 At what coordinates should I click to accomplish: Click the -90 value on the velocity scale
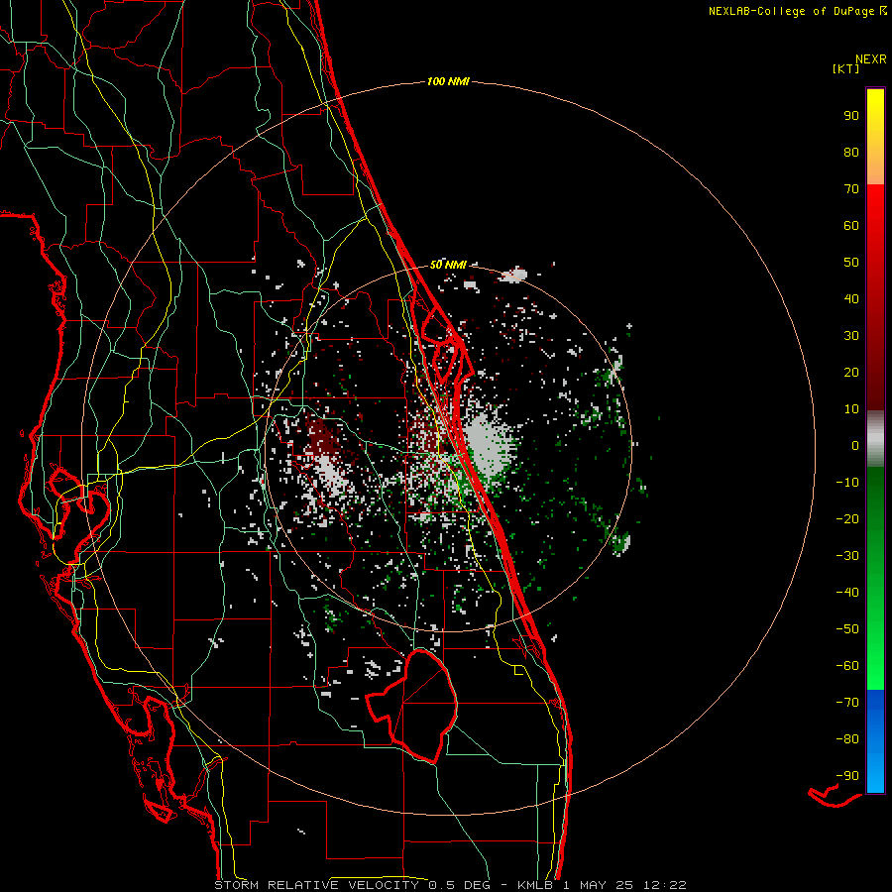847,776
